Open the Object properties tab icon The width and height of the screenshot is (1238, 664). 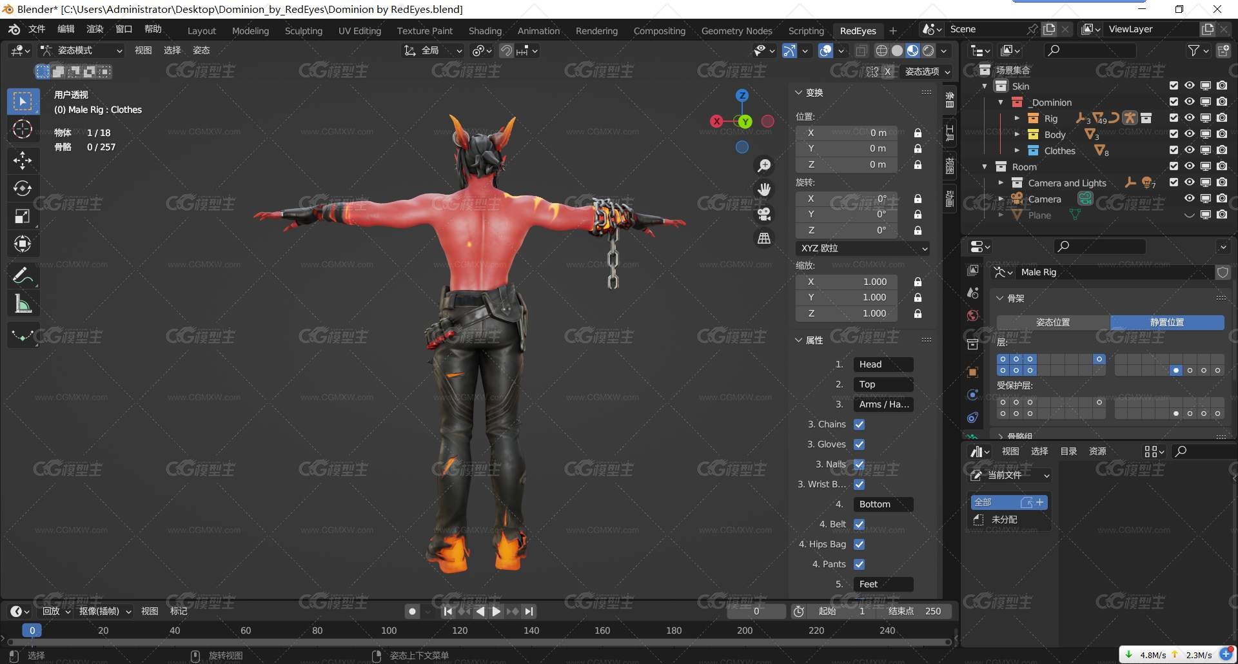pos(973,372)
